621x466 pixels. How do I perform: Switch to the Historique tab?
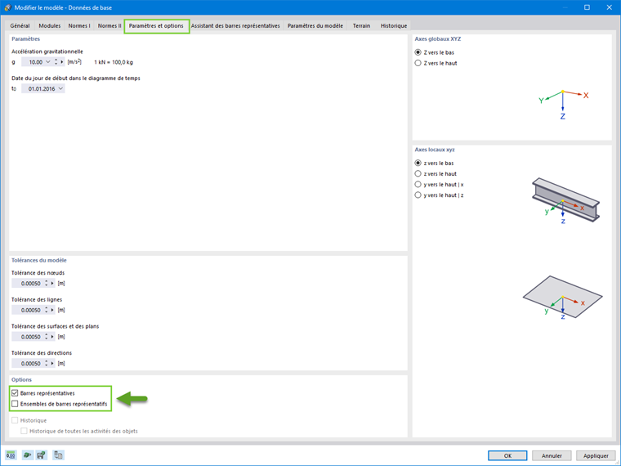click(394, 26)
